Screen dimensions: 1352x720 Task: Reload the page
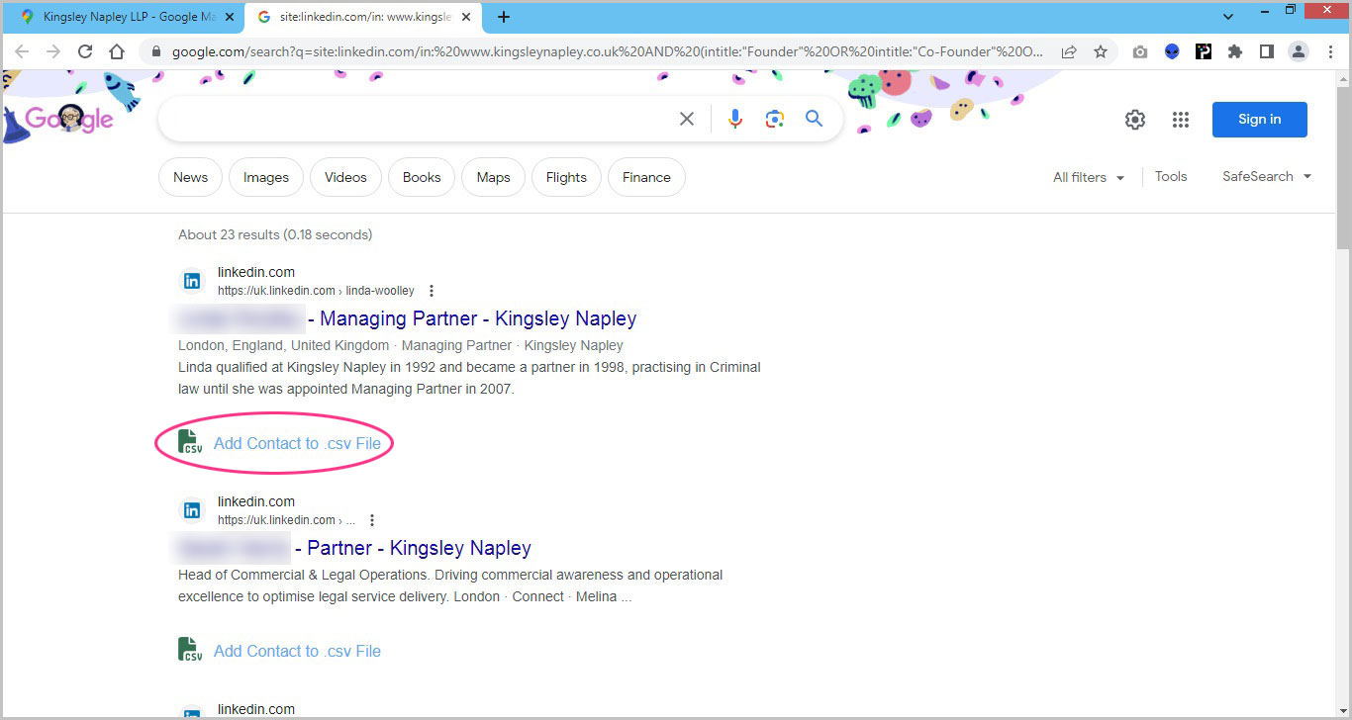point(85,52)
